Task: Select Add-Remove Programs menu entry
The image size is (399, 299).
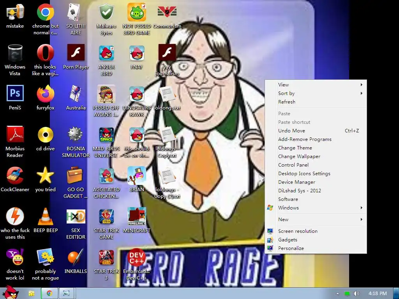Action: tap(316, 139)
